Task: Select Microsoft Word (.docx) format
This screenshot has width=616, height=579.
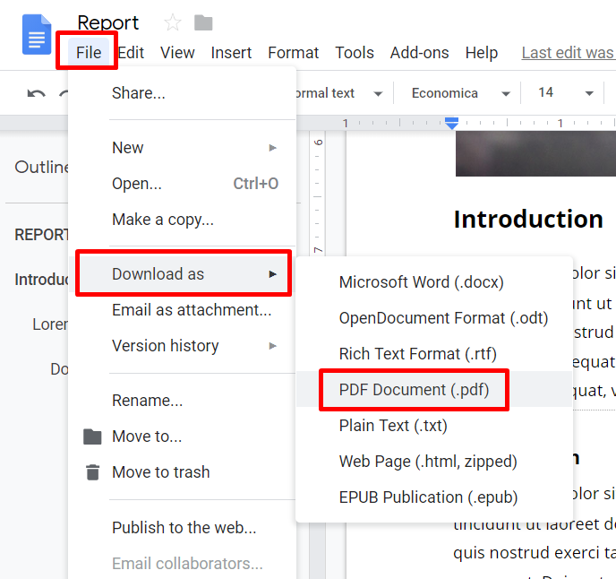Action: [x=421, y=282]
